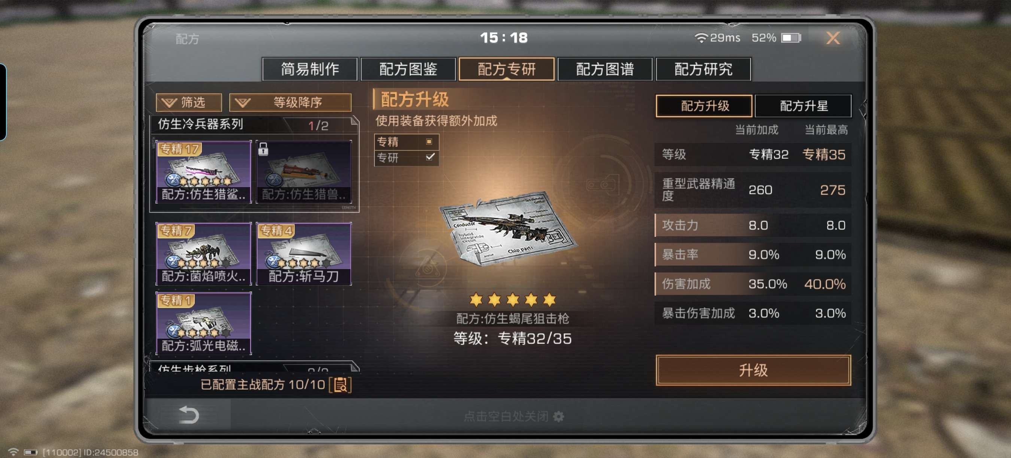Toggle the 专研 checkbox

pyautogui.click(x=430, y=157)
